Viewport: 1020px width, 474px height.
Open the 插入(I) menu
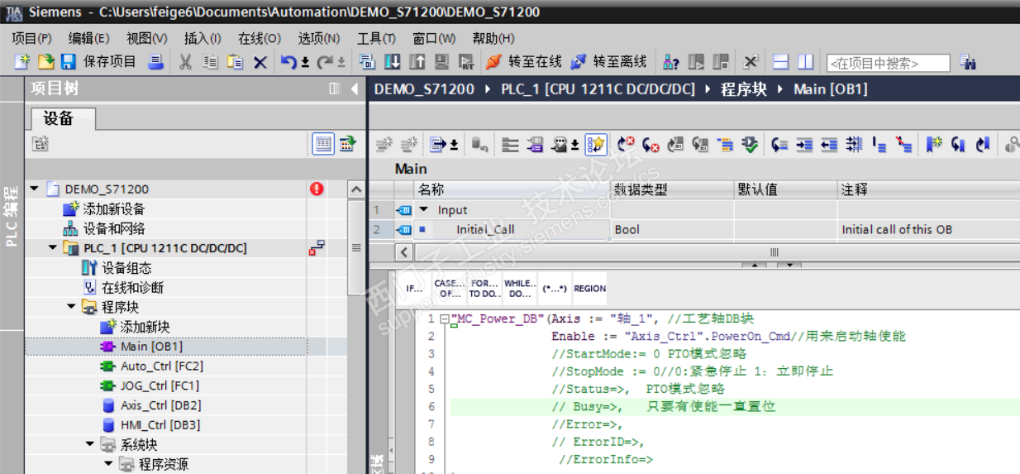tap(203, 39)
